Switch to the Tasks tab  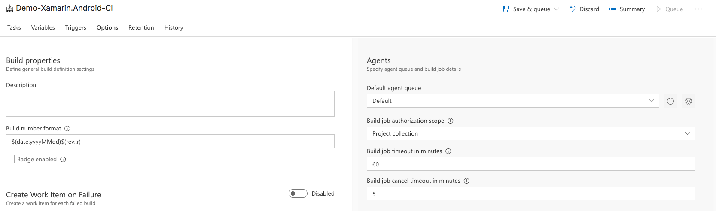tap(14, 27)
